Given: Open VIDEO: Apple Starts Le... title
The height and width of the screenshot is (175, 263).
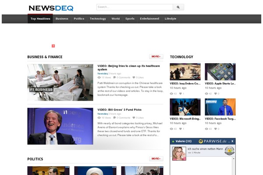Looking at the screenshot, I should (220, 84).
